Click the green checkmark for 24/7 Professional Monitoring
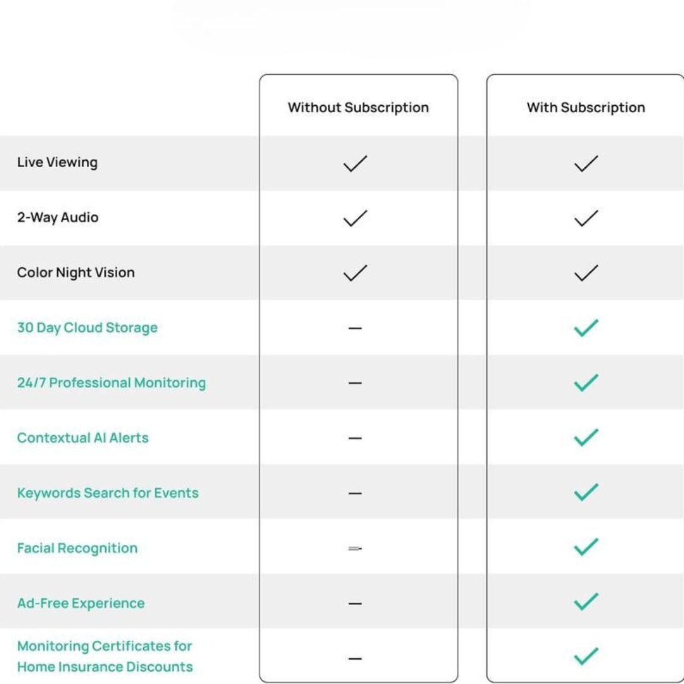The height and width of the screenshot is (684, 684). pyautogui.click(x=586, y=383)
